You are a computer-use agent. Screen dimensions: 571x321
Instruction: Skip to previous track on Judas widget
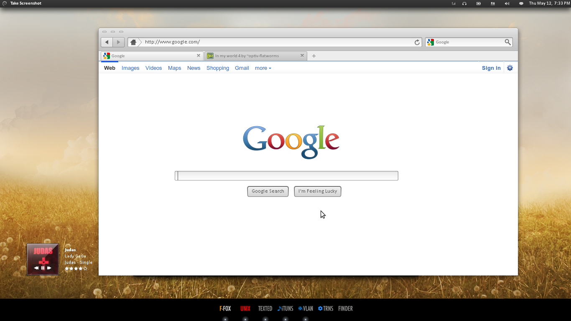(x=36, y=268)
